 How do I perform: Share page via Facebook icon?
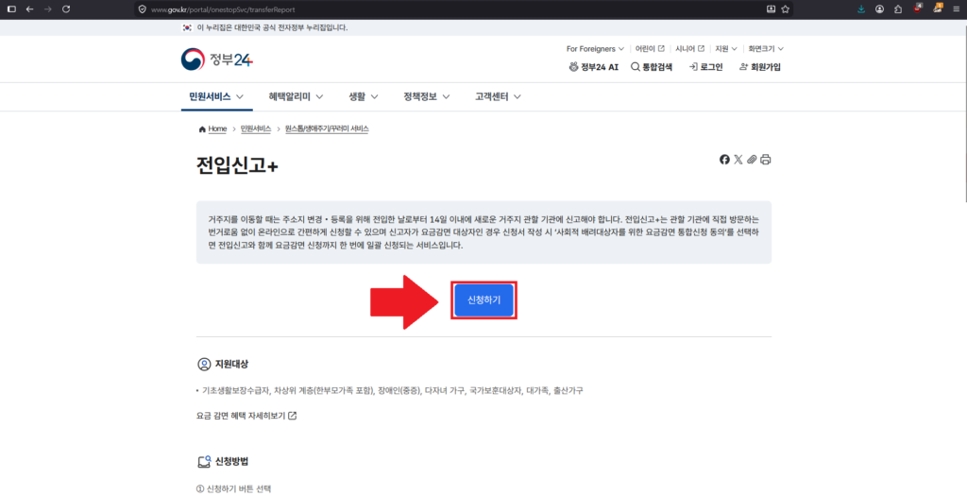724,159
